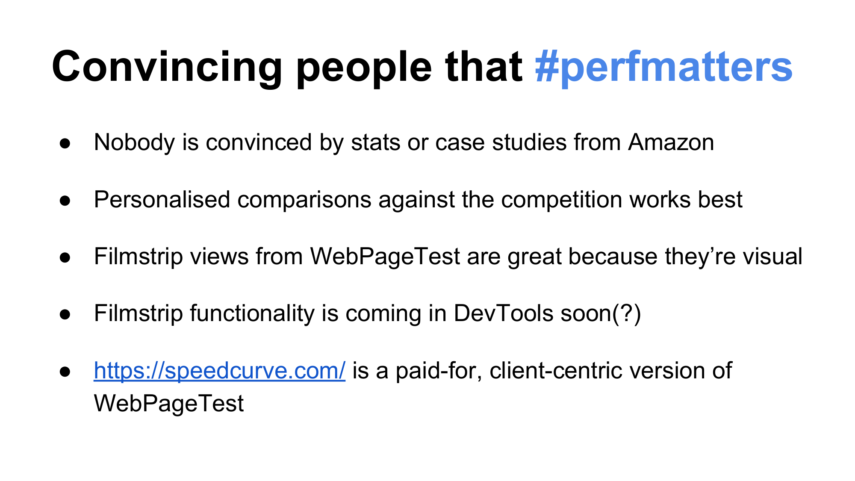The image size is (855, 481).
Task: Click 'WebPageTest' in the Filmstrip views bullet
Action: click(x=385, y=257)
